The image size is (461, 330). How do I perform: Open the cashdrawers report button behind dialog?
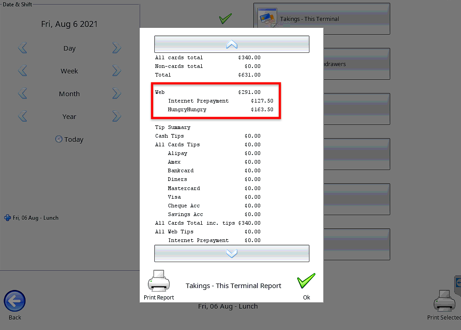point(356,64)
